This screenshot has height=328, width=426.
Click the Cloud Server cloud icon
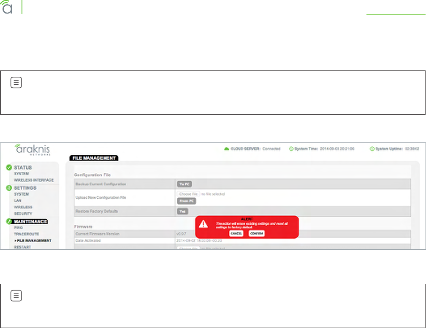click(x=226, y=149)
